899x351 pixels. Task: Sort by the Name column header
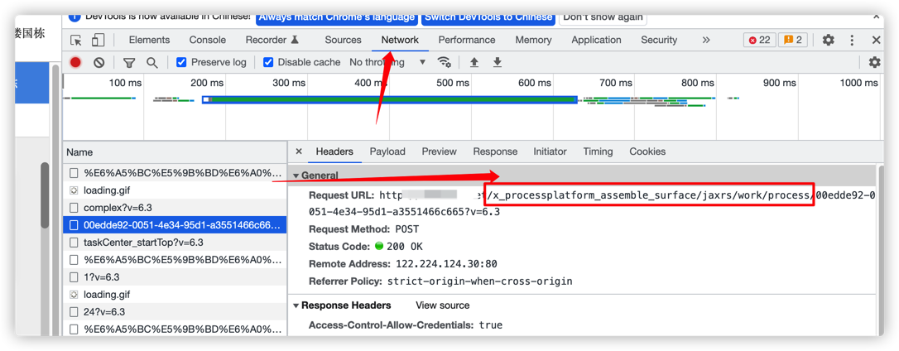coord(175,152)
